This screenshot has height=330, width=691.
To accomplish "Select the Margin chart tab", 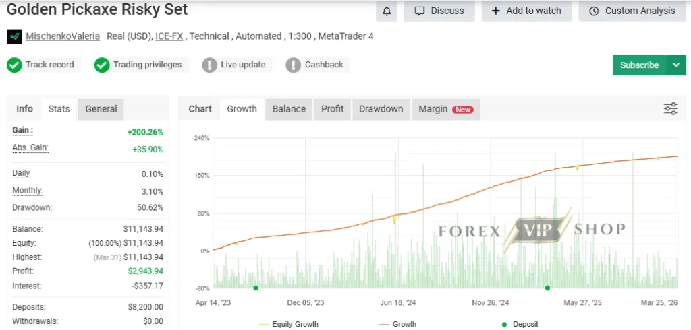I will pyautogui.click(x=446, y=109).
